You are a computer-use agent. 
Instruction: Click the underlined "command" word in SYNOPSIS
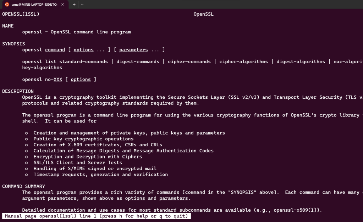point(55,50)
